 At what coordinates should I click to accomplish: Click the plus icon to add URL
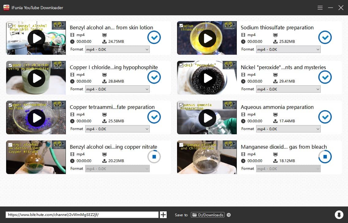163,215
